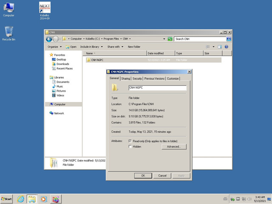
Task: Open the Share with dropdown
Action: click(x=115, y=47)
